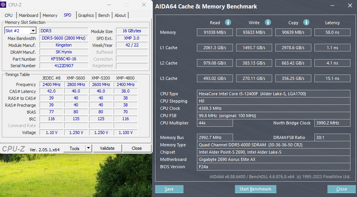Click the CPU Type field i5-12400F
This screenshot has height=197, width=357.
click(274, 94)
